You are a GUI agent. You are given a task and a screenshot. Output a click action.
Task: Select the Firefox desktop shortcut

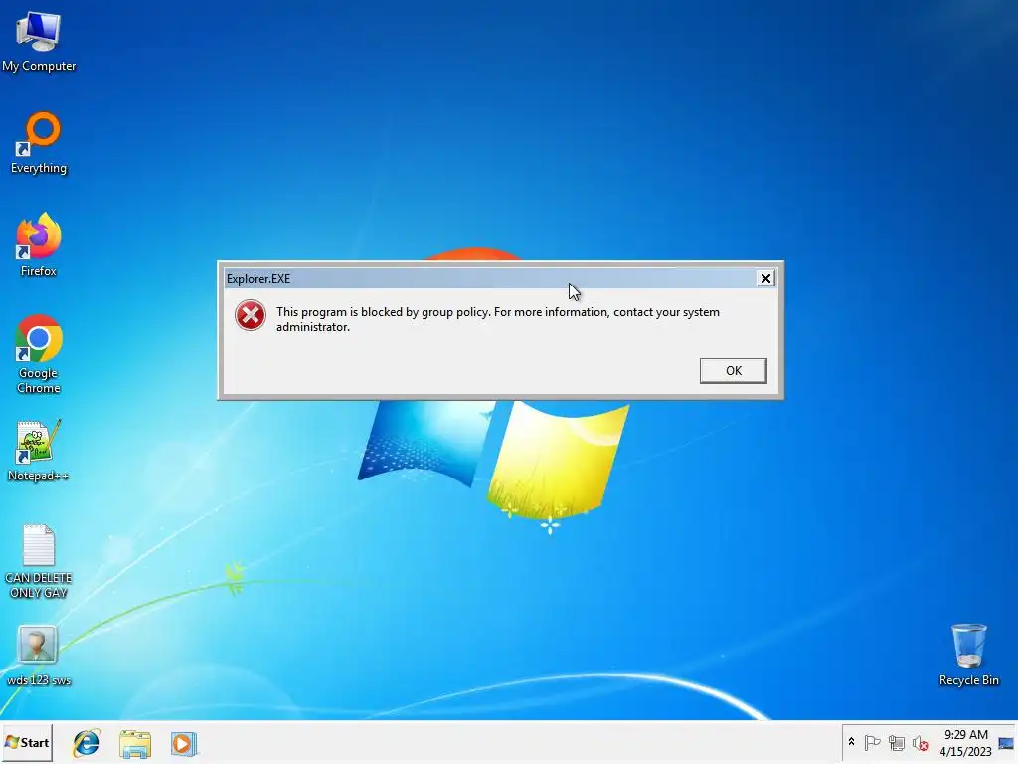(39, 245)
